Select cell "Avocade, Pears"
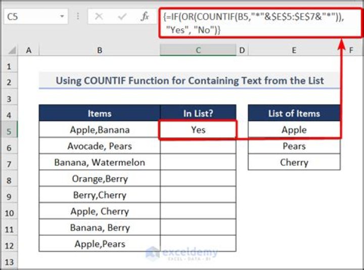 (100, 146)
